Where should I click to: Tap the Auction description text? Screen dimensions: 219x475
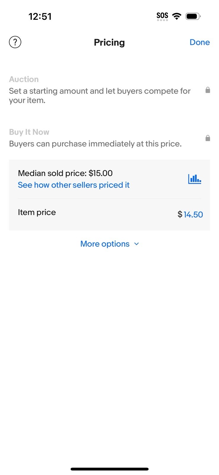tap(100, 96)
